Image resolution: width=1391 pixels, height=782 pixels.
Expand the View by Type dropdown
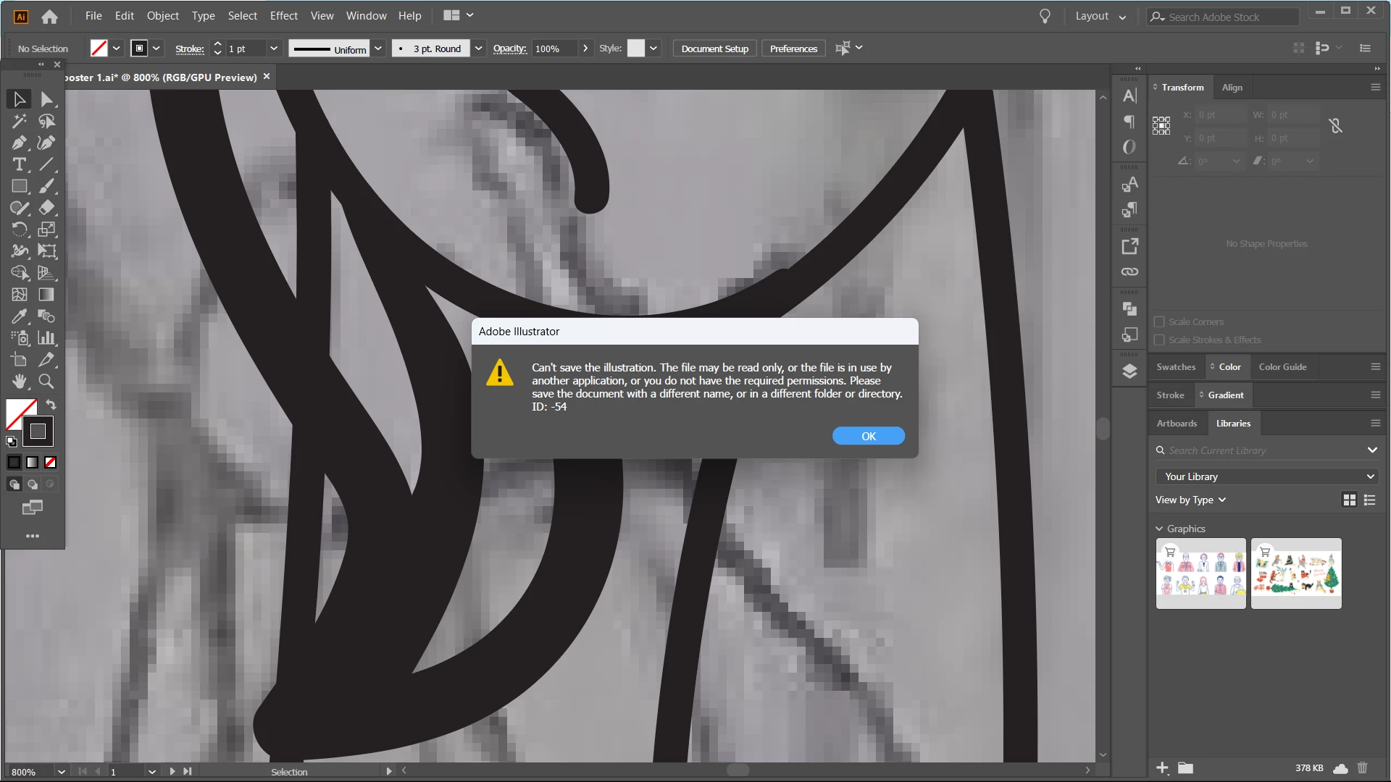pos(1190,500)
